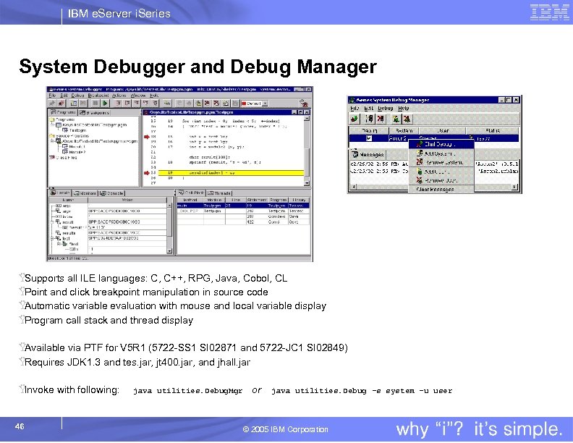Open the Default thread dropdown in toolbar
The height and width of the screenshot is (443, 573).
point(255,104)
